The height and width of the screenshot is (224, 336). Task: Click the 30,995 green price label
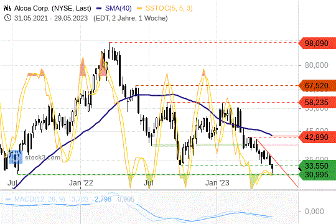[x=317, y=175]
